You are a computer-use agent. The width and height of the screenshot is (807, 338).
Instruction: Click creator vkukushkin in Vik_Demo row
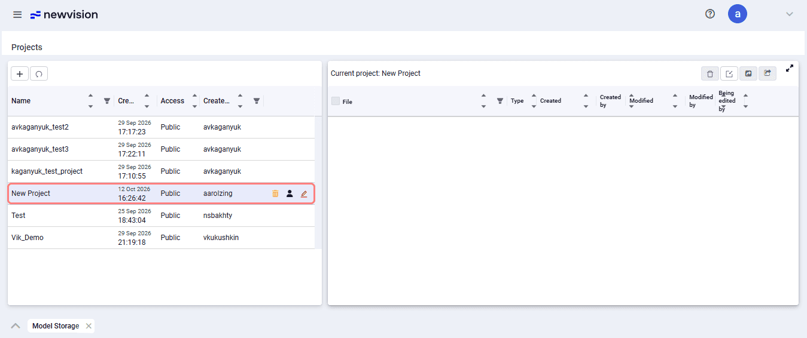coord(221,238)
